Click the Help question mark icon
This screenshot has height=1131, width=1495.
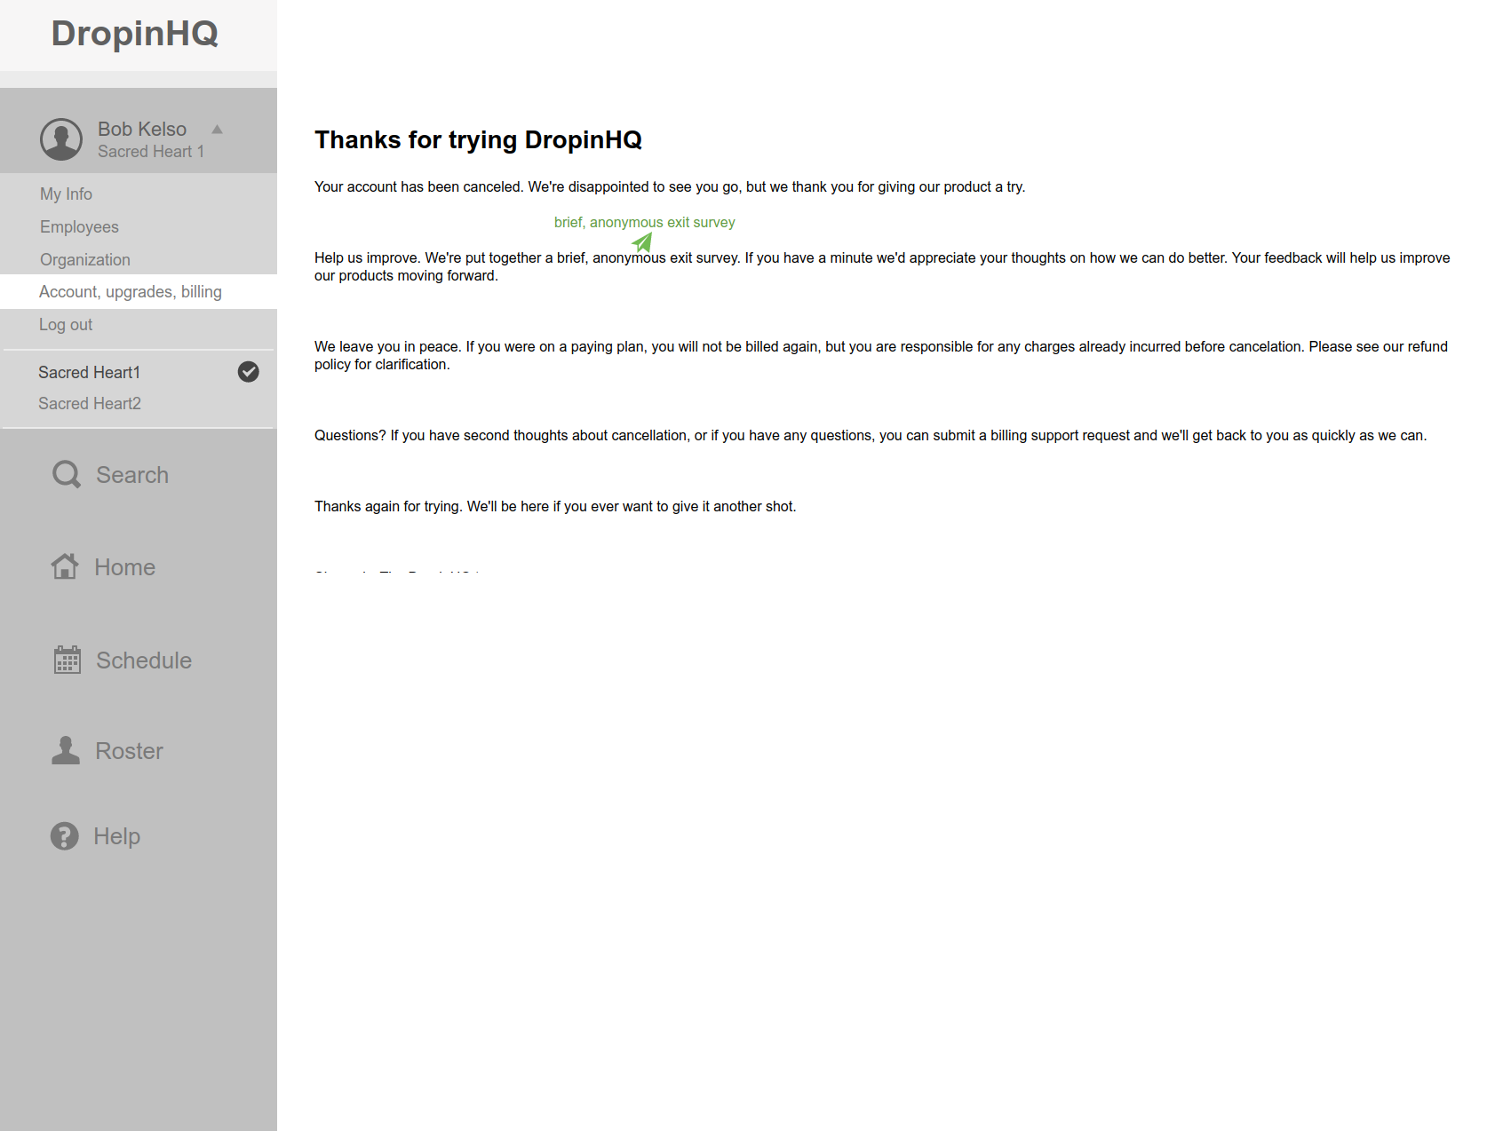[x=65, y=836]
